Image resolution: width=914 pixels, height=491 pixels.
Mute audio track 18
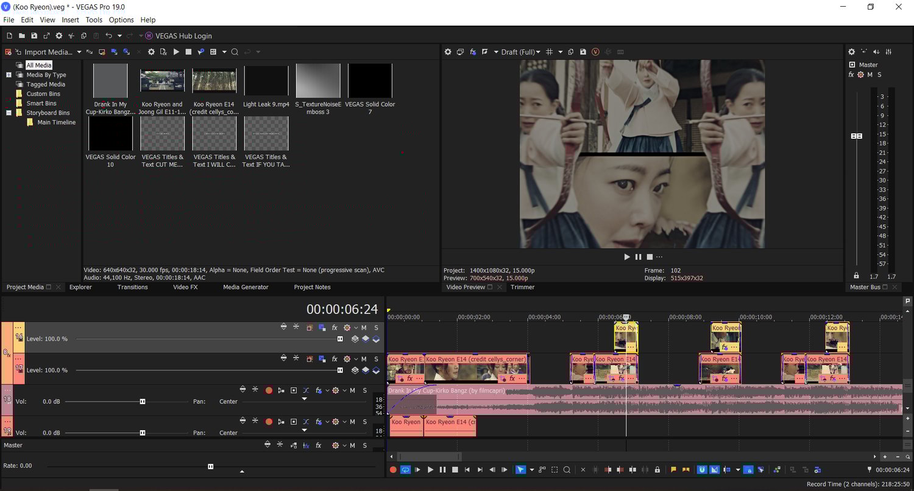point(353,390)
